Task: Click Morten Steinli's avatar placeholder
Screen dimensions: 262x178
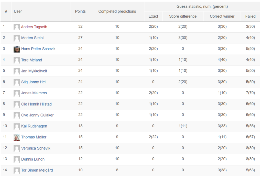Action: tap(17, 38)
